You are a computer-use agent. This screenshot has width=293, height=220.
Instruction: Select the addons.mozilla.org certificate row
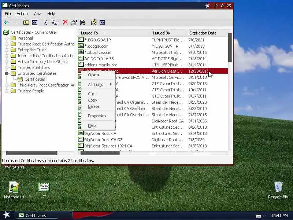pos(153,65)
